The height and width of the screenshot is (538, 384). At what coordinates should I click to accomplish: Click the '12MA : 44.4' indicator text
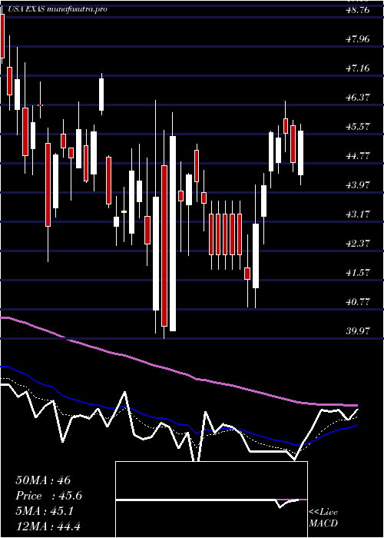(x=48, y=526)
